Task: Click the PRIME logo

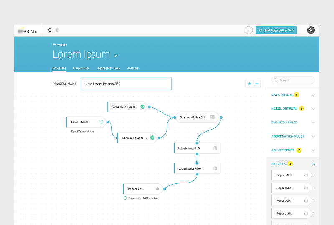Action: tap(27, 31)
